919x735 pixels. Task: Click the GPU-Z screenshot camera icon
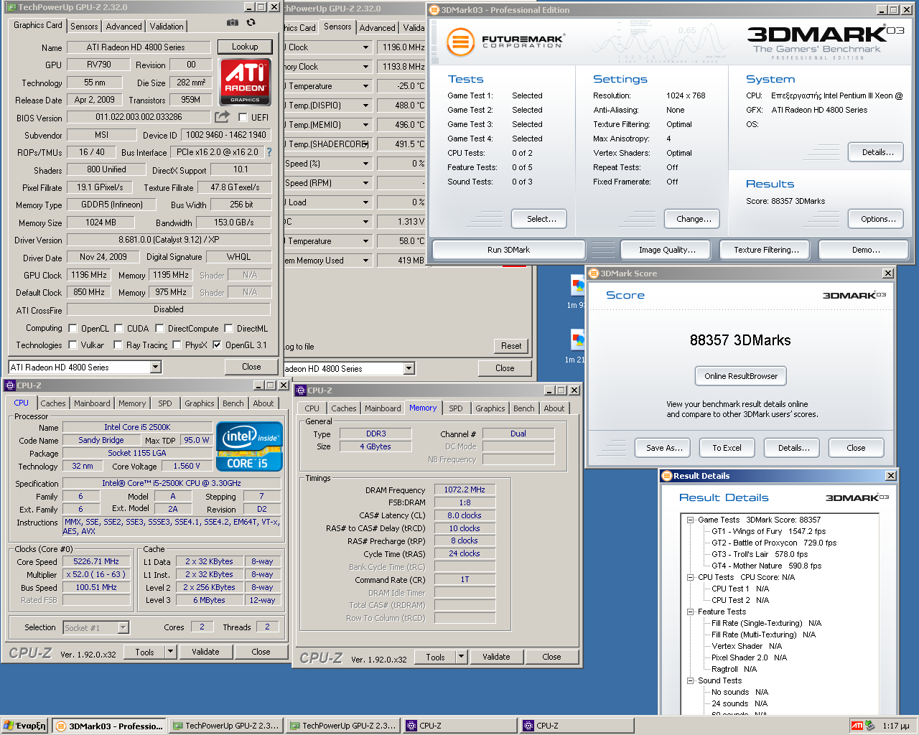[x=233, y=23]
